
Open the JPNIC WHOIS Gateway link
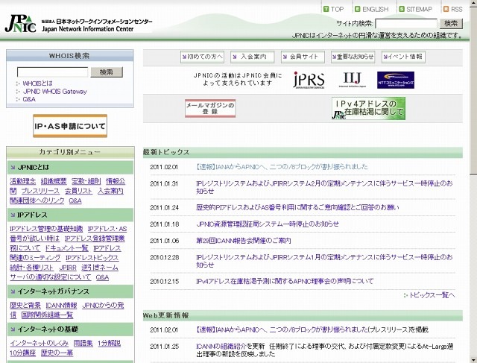click(54, 91)
